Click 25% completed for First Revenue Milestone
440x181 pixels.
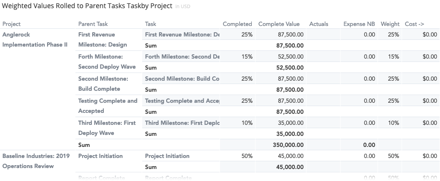pos(247,35)
